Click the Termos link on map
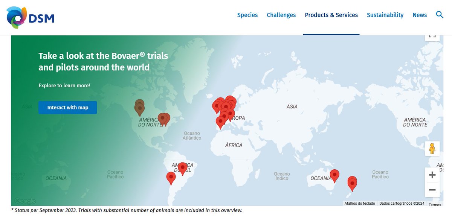Viewport: 452px width, 216px height. coord(435,205)
